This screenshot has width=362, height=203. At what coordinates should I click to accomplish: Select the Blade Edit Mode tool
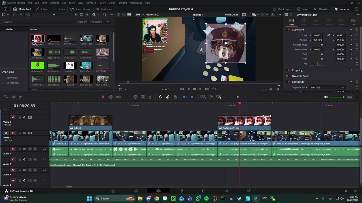[x=118, y=97]
